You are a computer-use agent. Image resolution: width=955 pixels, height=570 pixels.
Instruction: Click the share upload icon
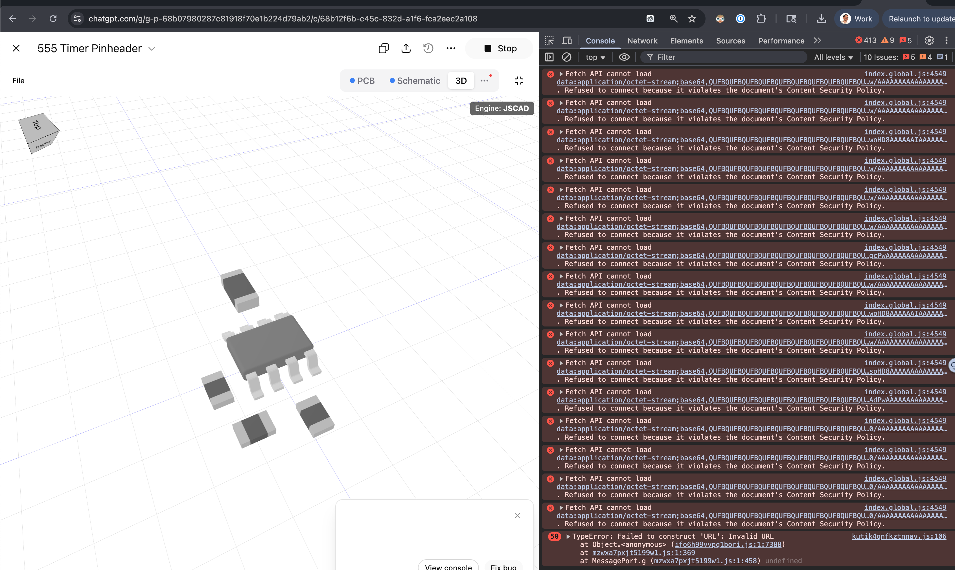tap(406, 49)
